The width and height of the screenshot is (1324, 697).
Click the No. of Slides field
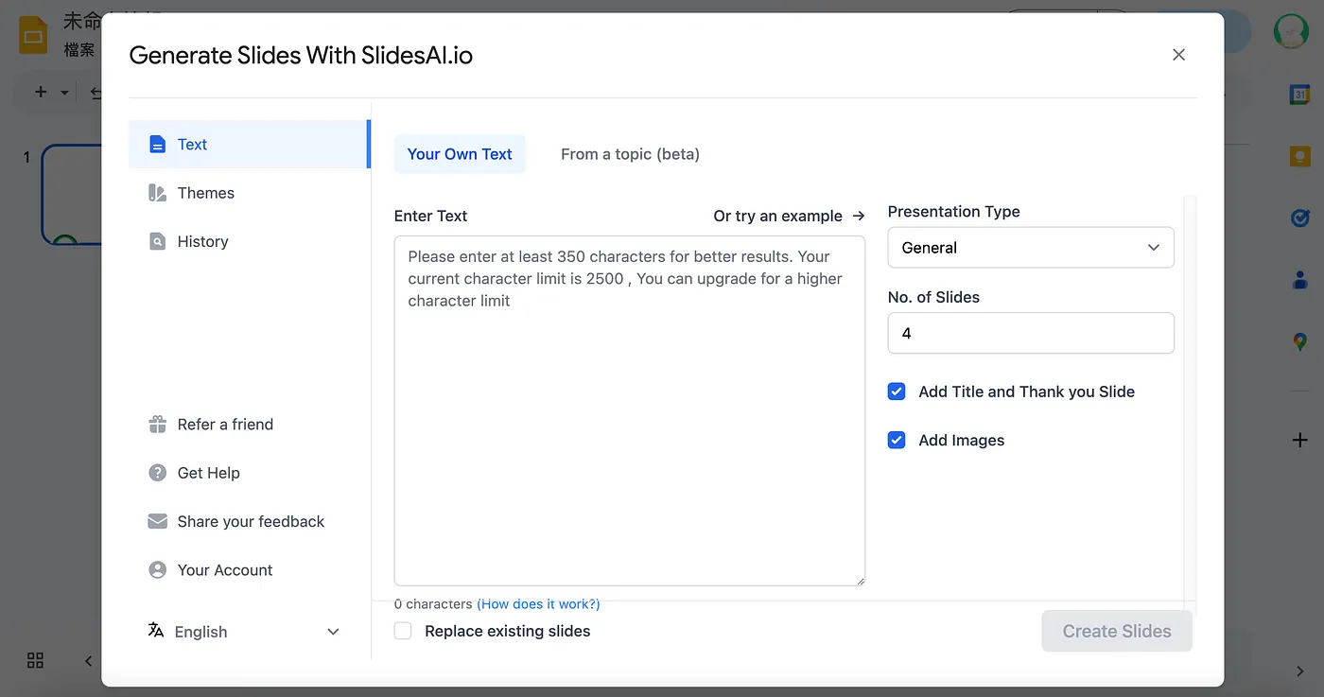1031,333
